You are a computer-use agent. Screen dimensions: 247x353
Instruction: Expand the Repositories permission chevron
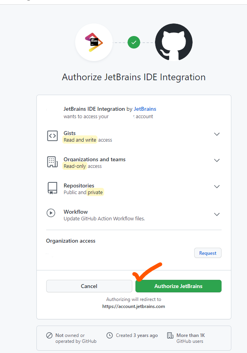pyautogui.click(x=217, y=187)
